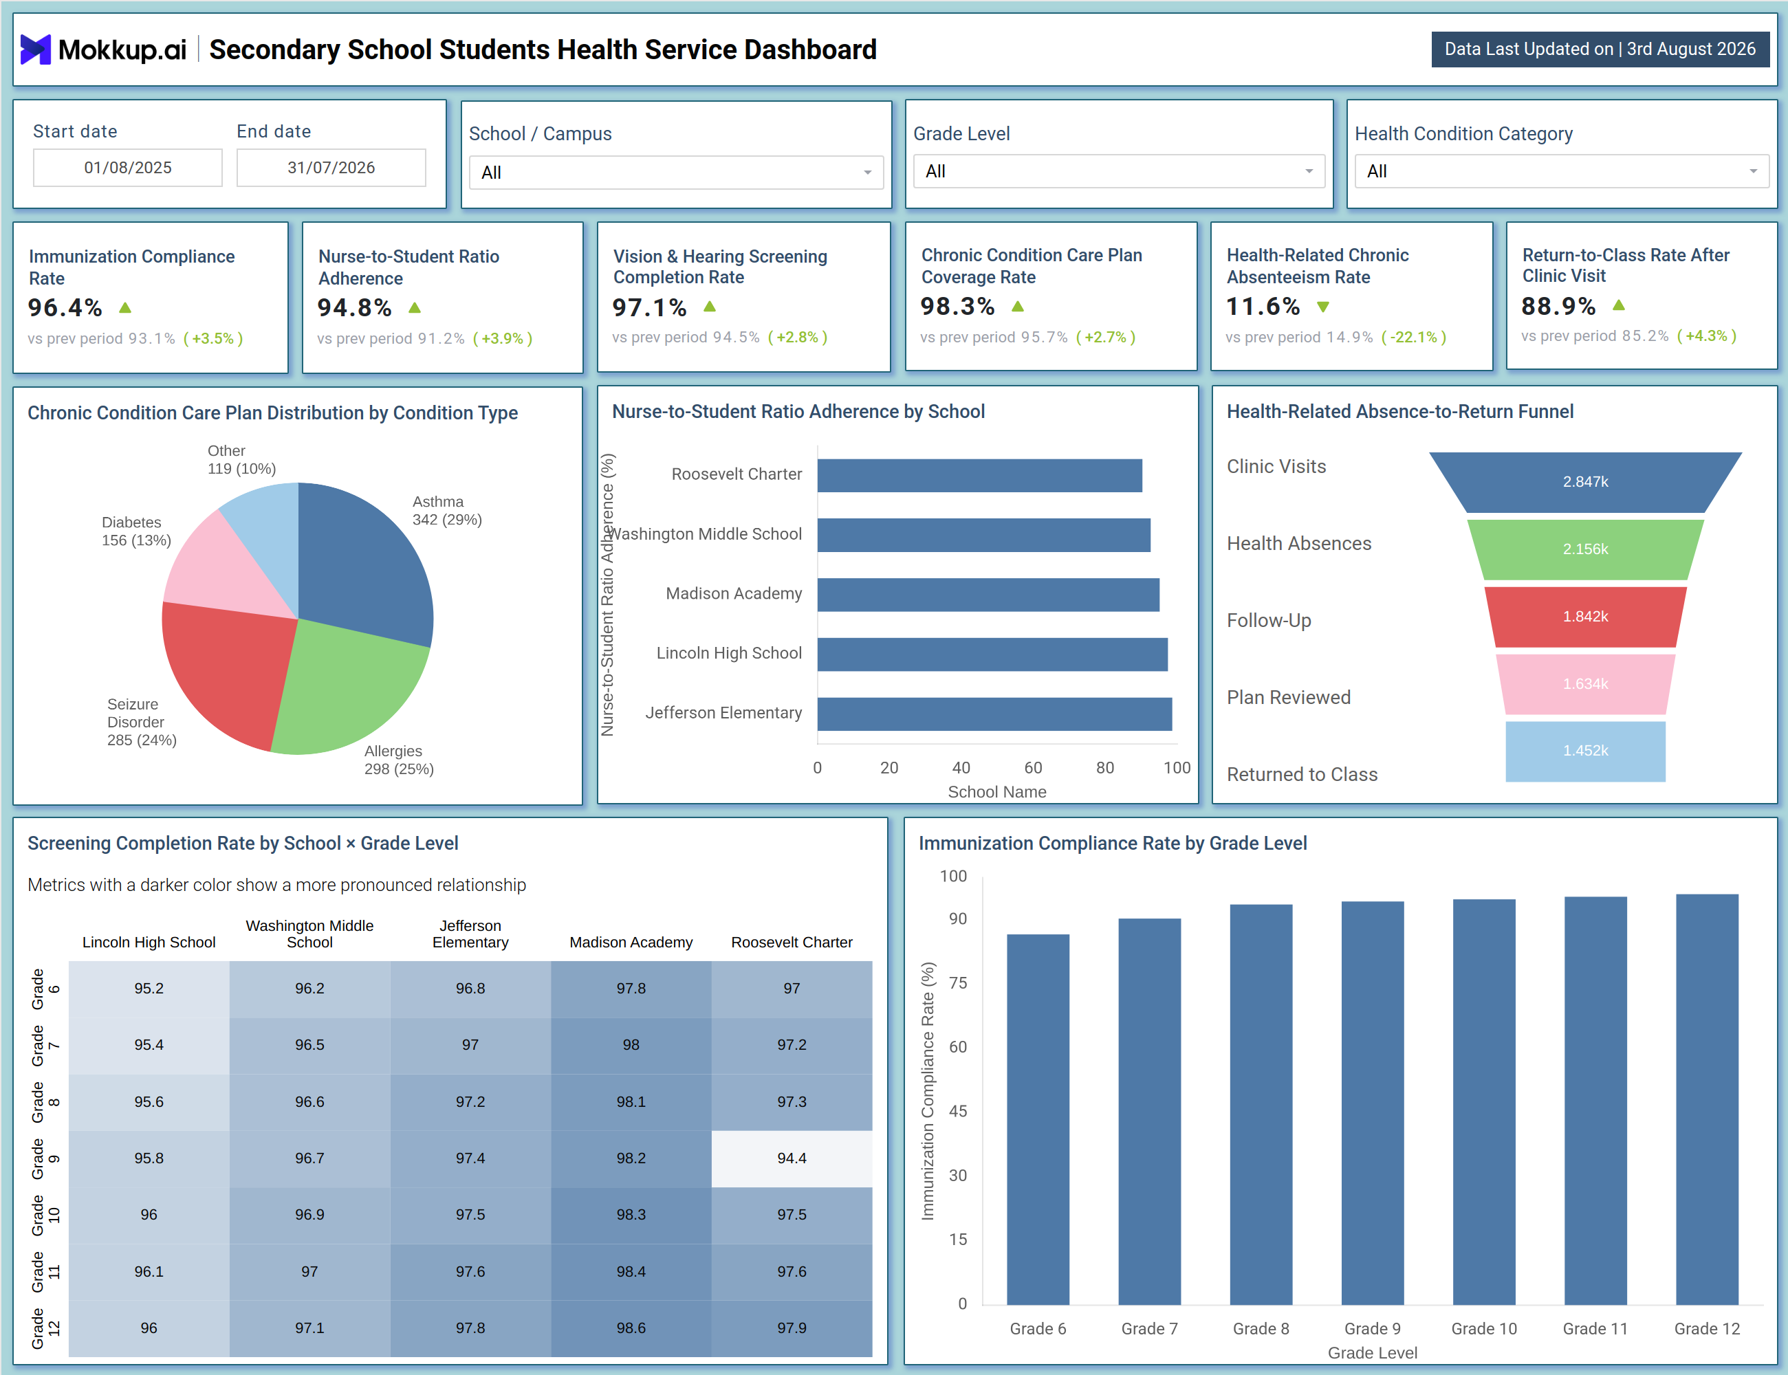The image size is (1788, 1375).
Task: Click the Nurse-to-Student Ratio Adherence up-trend arrow
Action: pyautogui.click(x=415, y=308)
